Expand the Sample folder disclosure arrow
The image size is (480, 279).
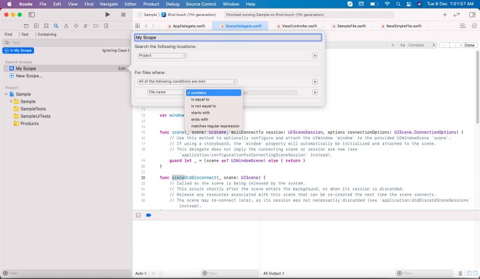pos(11,101)
